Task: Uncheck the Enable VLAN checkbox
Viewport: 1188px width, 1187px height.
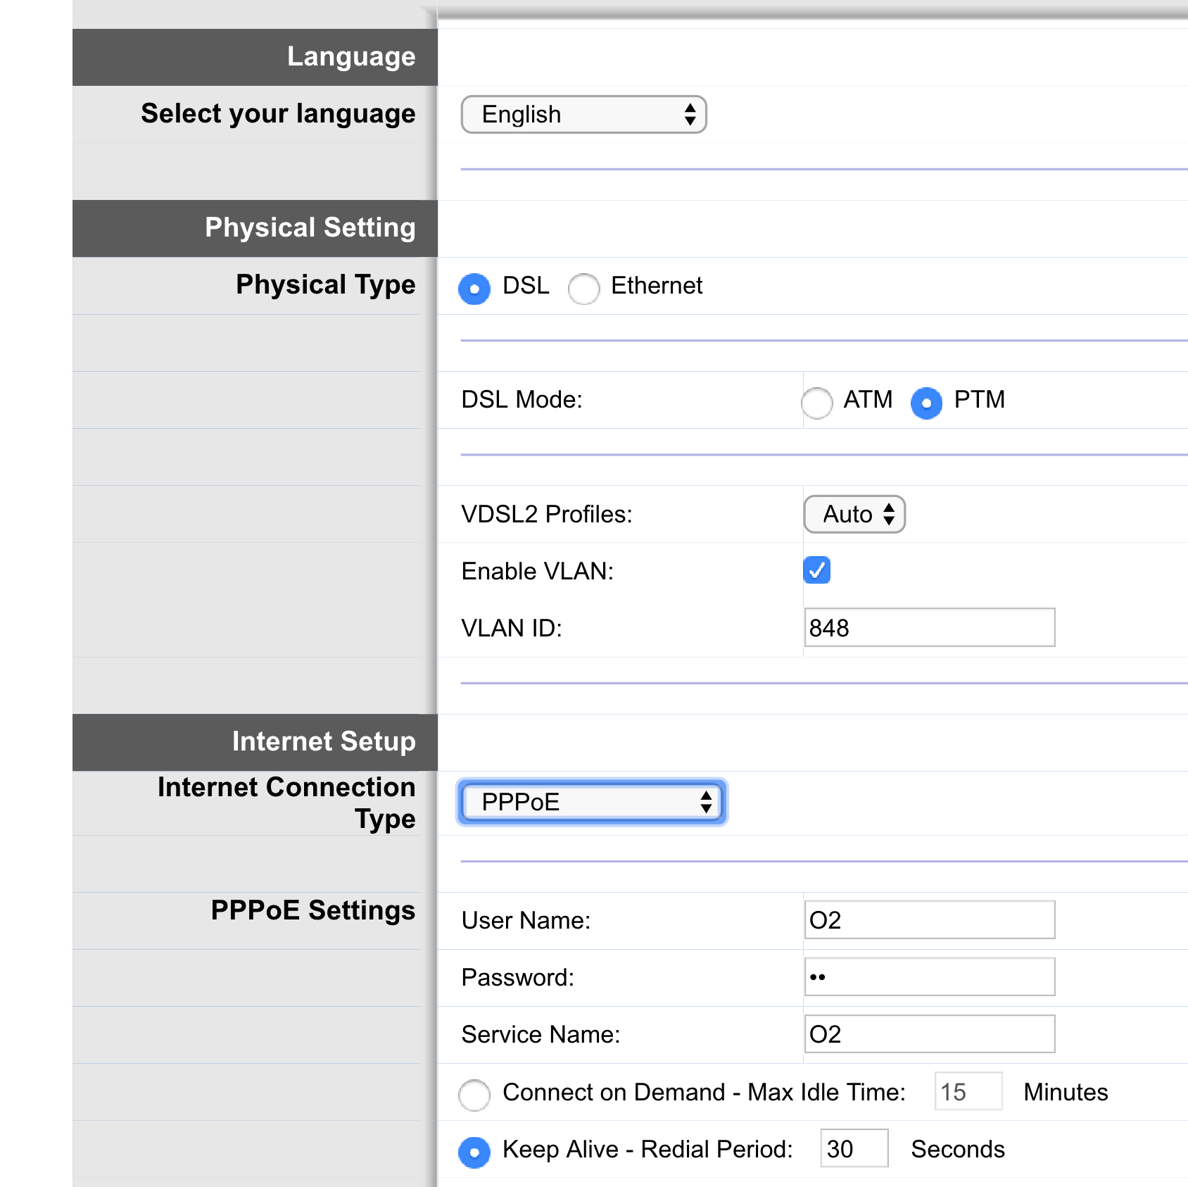Action: click(818, 571)
